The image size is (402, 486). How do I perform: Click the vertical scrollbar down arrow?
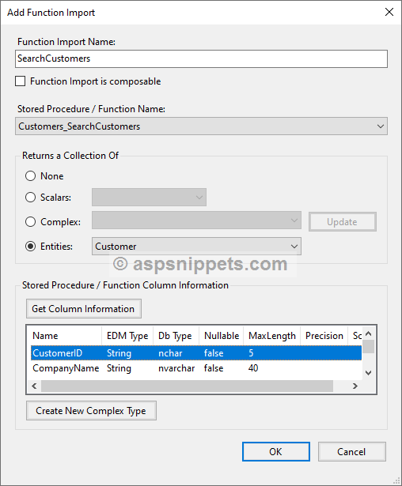click(369, 372)
